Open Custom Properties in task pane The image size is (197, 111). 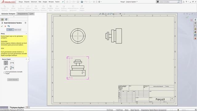(195, 35)
